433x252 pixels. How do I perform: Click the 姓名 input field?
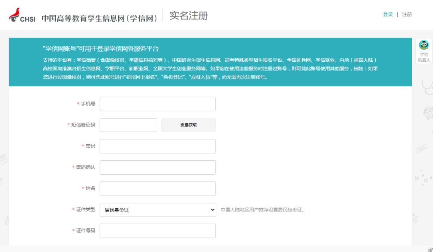click(x=158, y=188)
